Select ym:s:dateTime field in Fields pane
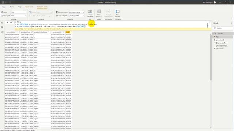 pyautogui.click(x=223, y=43)
